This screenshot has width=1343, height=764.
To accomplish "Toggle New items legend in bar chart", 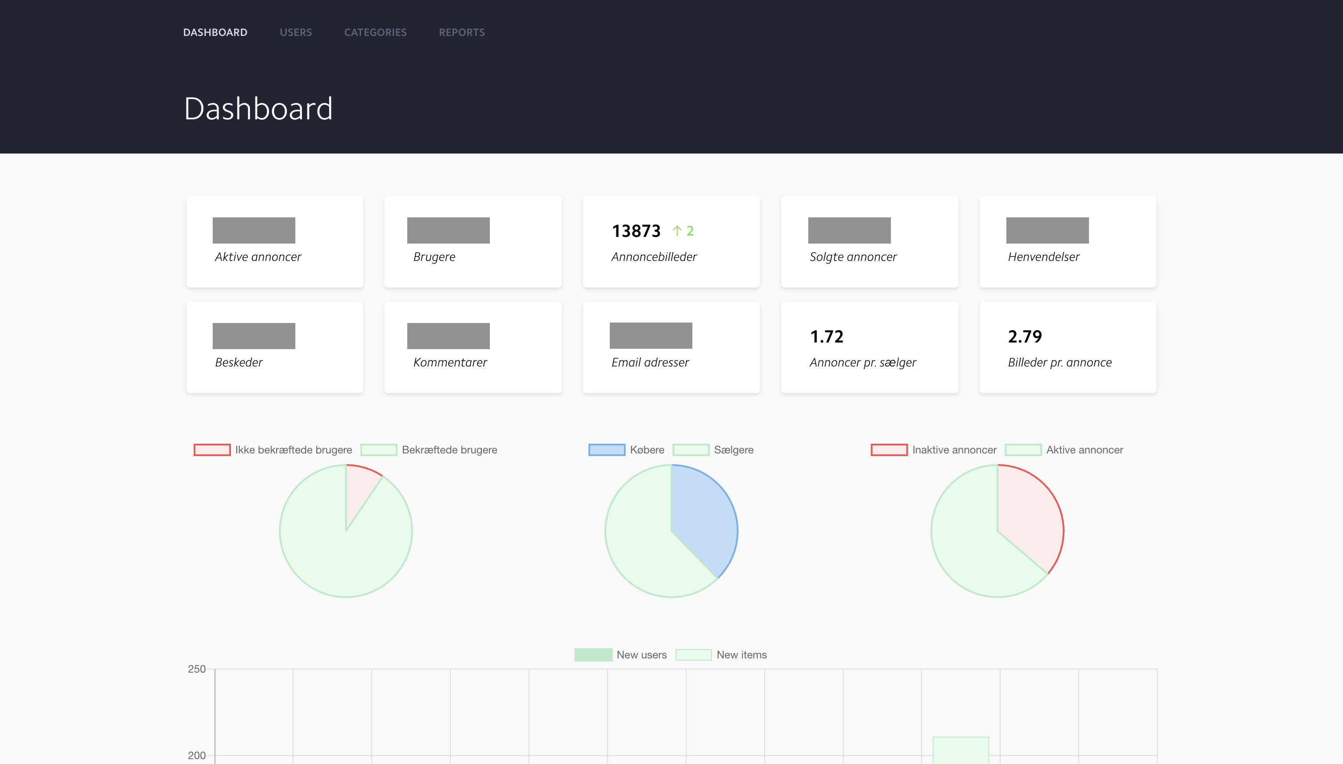I will [x=693, y=655].
